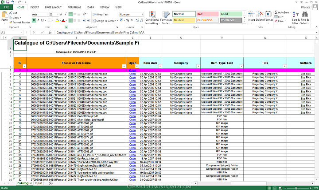Switch to the PAGE LAYOUT tab
The image size is (319, 190).
click(x=53, y=7)
